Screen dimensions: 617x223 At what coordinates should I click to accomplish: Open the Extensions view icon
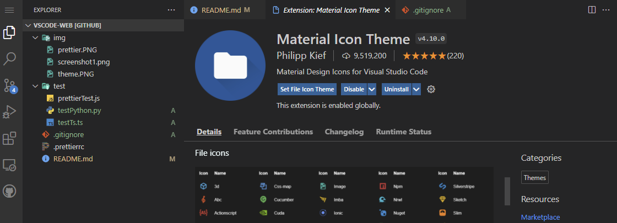pyautogui.click(x=9, y=138)
